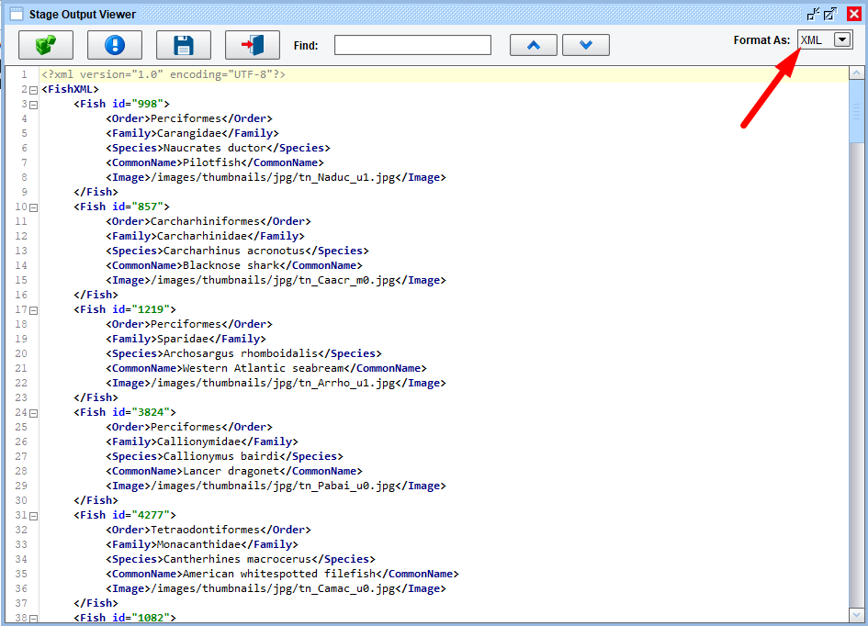
Task: Click the expand window icon in title bar
Action: (x=830, y=14)
